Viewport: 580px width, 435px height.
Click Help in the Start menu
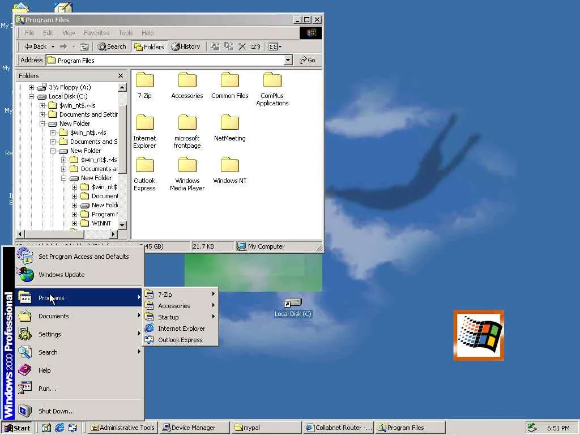click(x=79, y=370)
